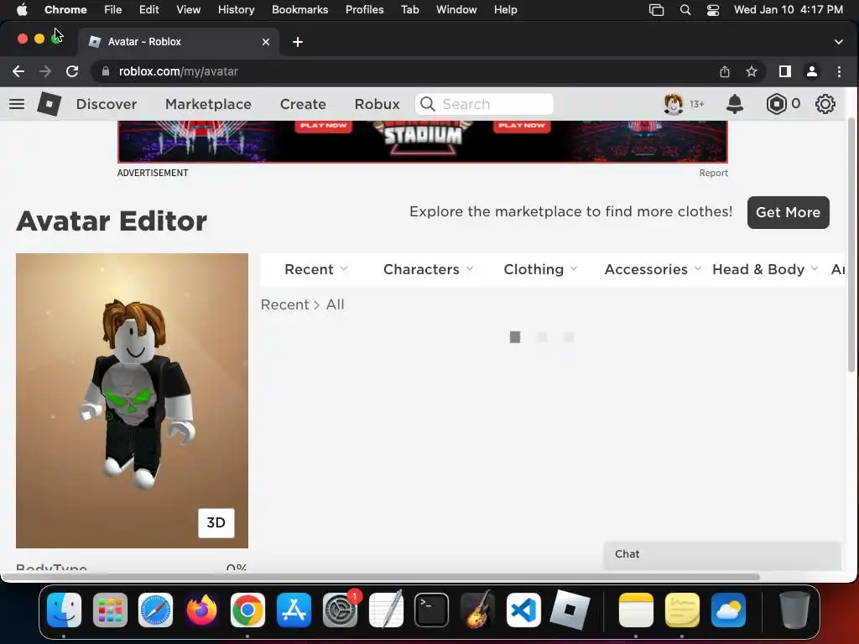859x644 pixels.
Task: Go forward with the browser arrow
Action: tap(45, 71)
